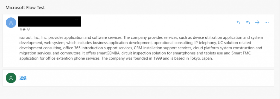Expand recipients with double chevron near 自分
Image resolution: width=280 pixels, height=99 pixels.
coord(28,29)
